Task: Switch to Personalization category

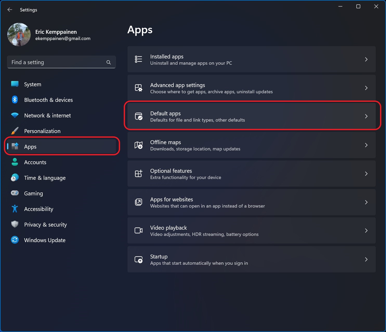Action: [61, 131]
